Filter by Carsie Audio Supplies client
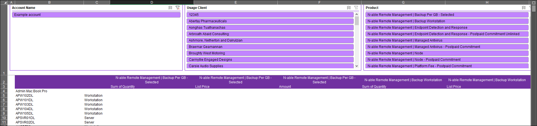The image size is (537, 126). coord(270,66)
